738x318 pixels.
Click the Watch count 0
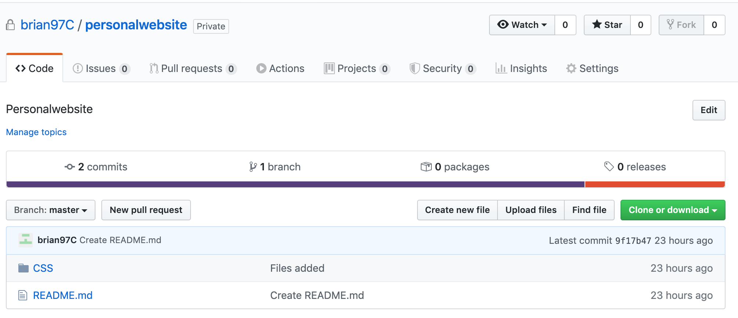click(565, 25)
